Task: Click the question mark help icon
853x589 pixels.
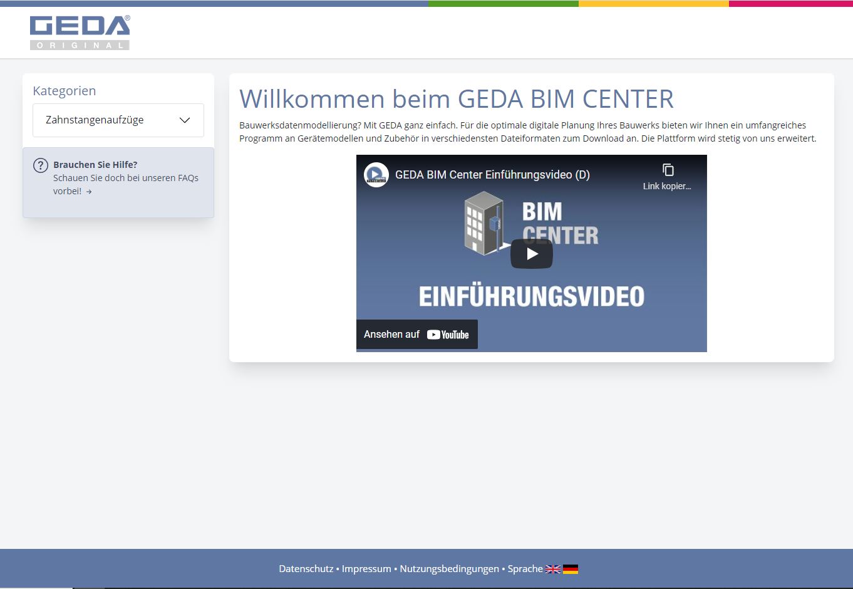Action: click(x=40, y=165)
